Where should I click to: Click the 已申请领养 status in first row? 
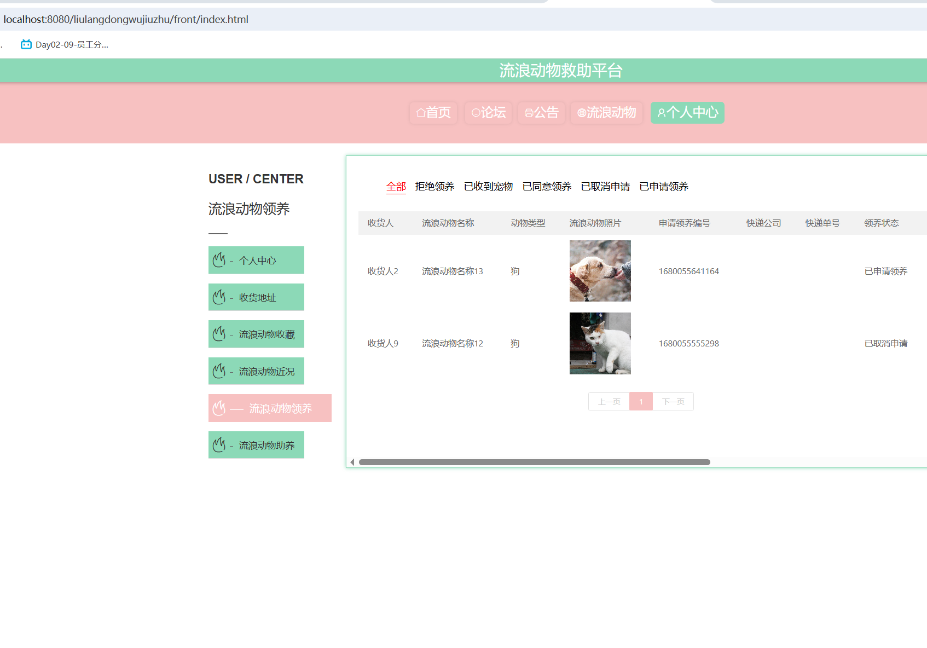click(x=886, y=271)
